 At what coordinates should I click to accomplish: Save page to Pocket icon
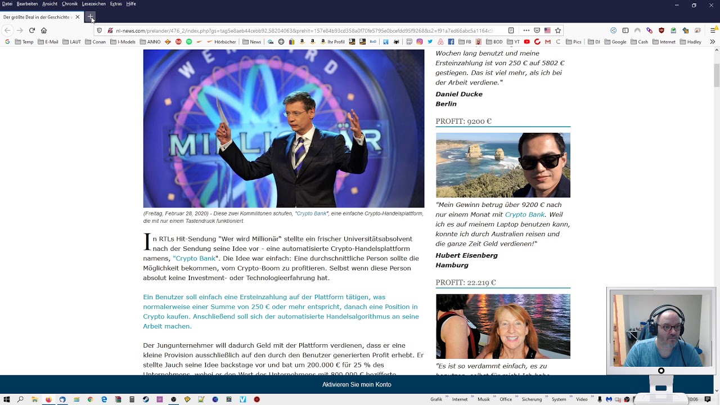click(537, 30)
